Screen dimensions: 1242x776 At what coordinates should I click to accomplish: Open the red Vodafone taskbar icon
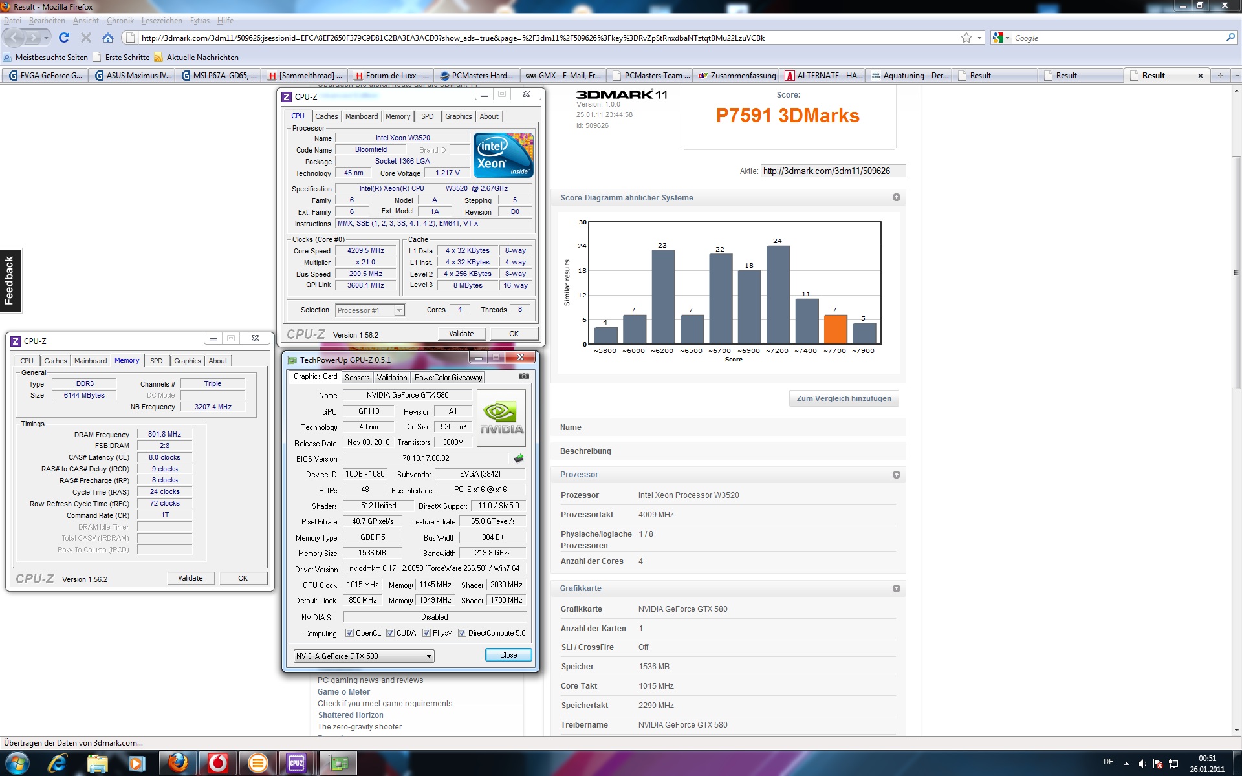click(218, 764)
